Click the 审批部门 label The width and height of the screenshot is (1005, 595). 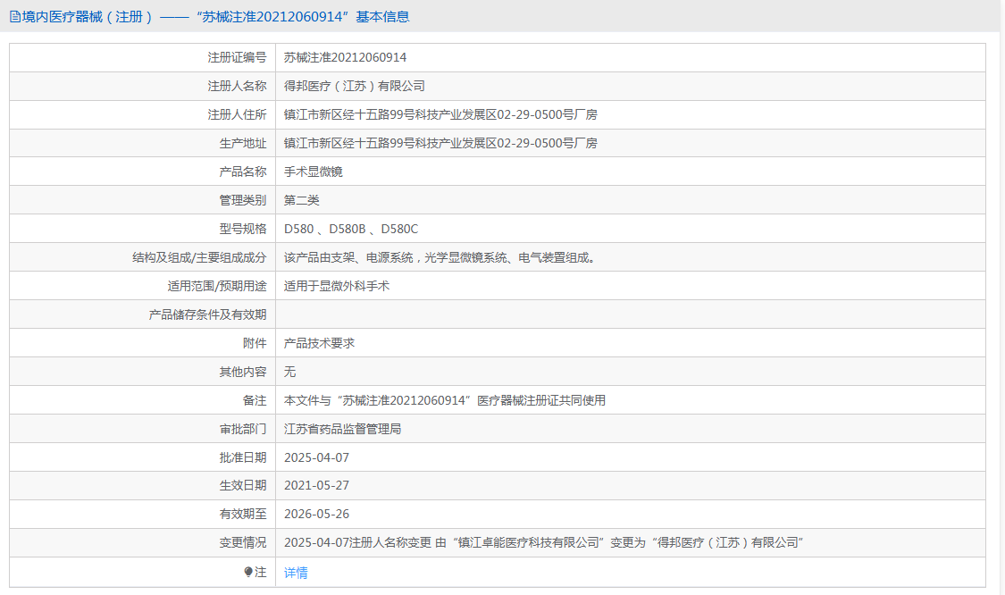(x=242, y=429)
